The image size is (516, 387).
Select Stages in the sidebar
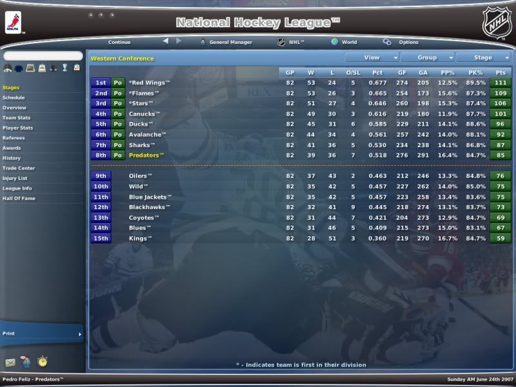pyautogui.click(x=11, y=88)
